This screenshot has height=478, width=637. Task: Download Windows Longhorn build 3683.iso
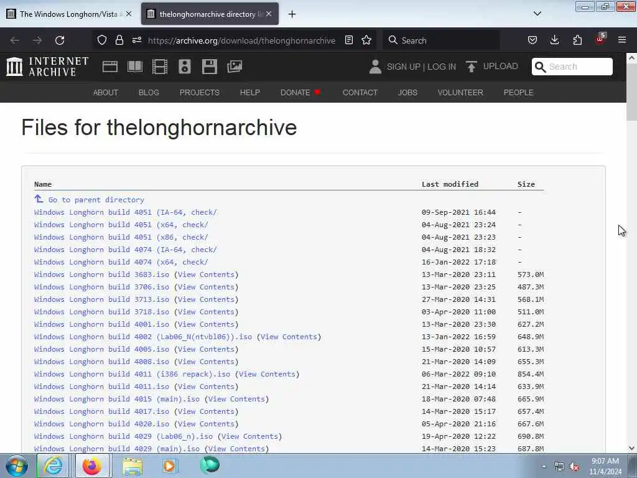tap(101, 274)
